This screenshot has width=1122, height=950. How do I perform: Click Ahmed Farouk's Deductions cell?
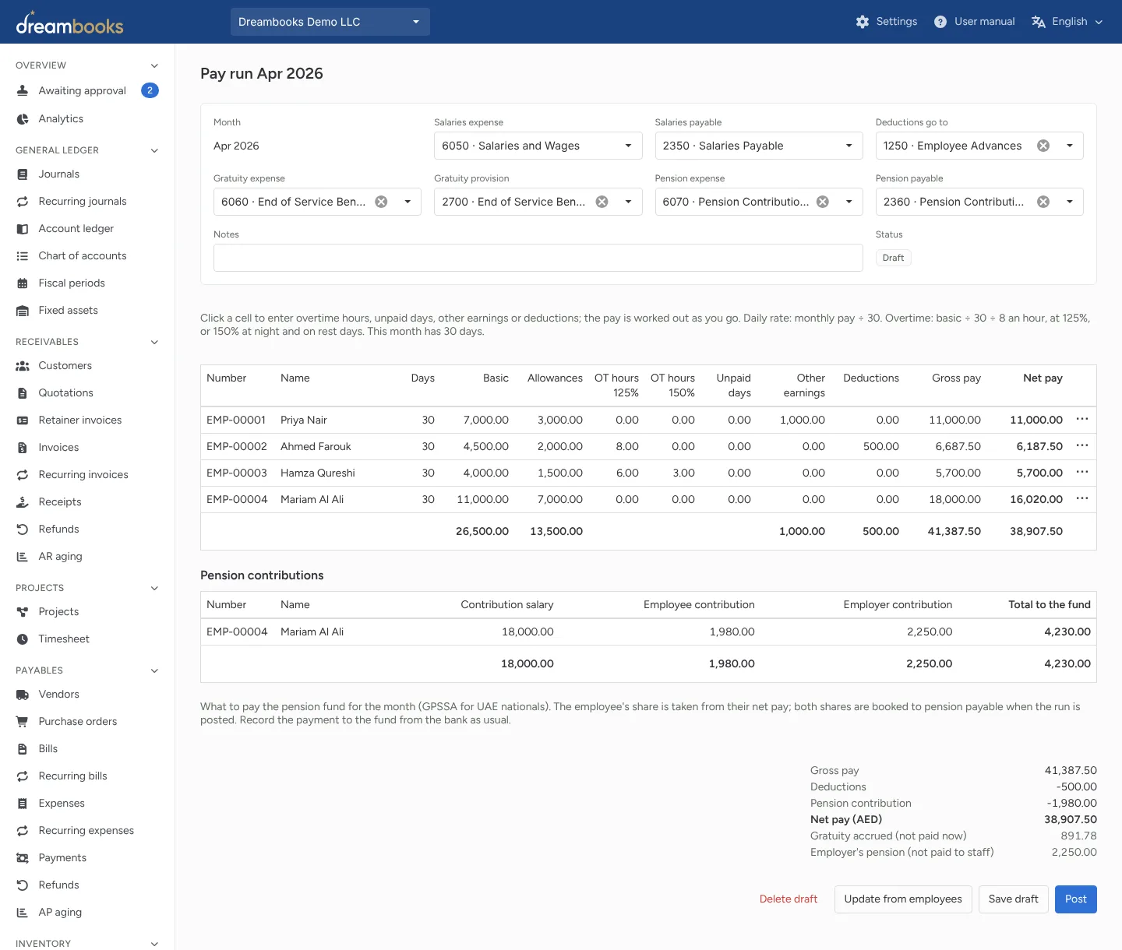tap(868, 446)
